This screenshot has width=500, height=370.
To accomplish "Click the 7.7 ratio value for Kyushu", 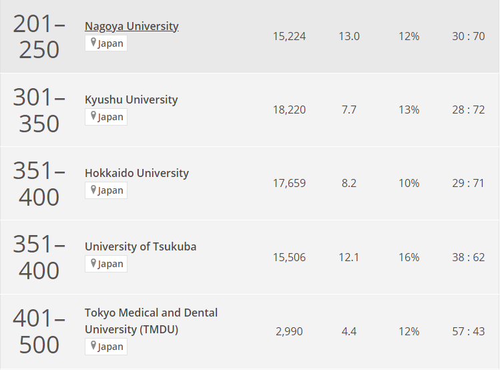I will (349, 110).
